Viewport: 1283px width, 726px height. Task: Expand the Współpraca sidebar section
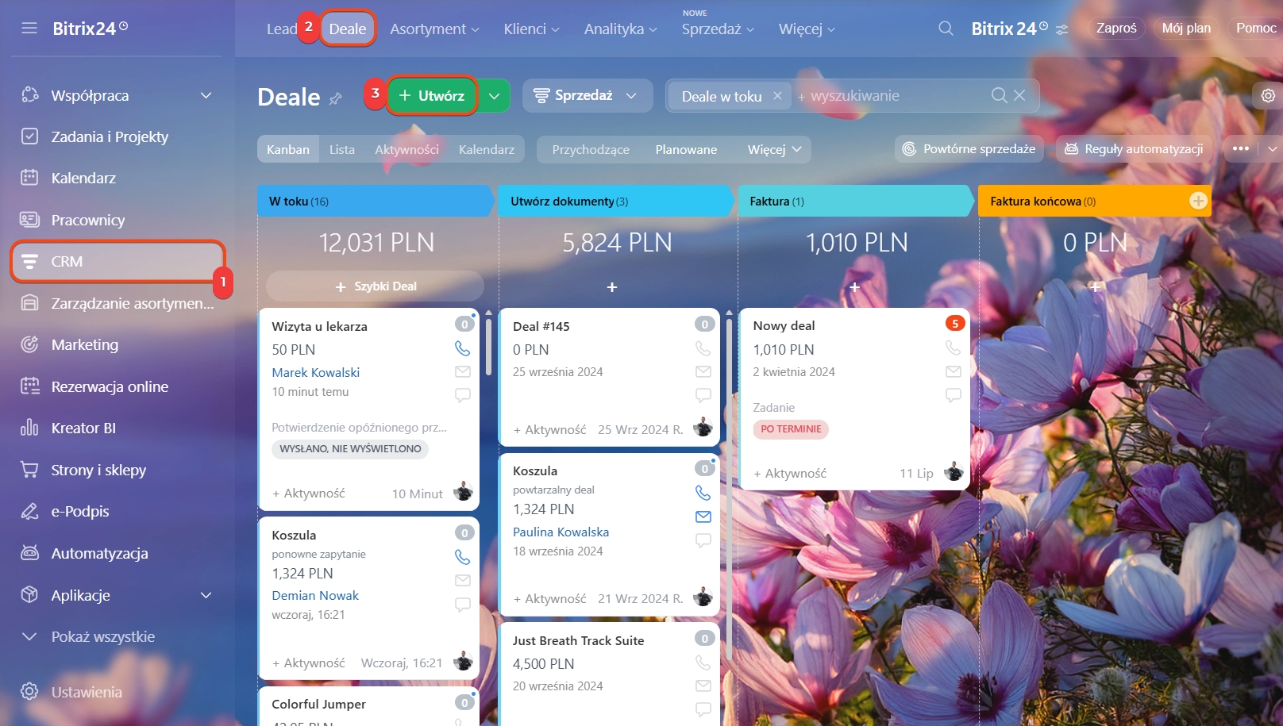pyautogui.click(x=206, y=95)
